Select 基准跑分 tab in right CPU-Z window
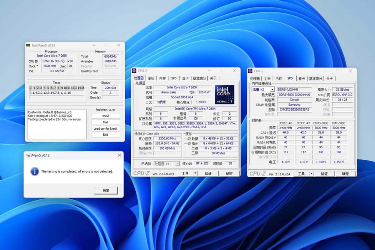This screenshot has width=375, height=250. 315,78
